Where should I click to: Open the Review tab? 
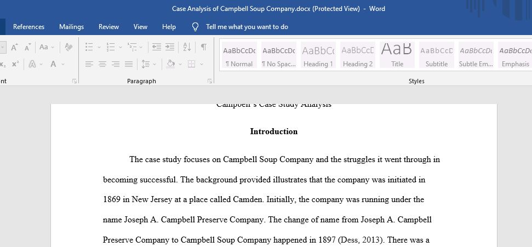pyautogui.click(x=108, y=27)
